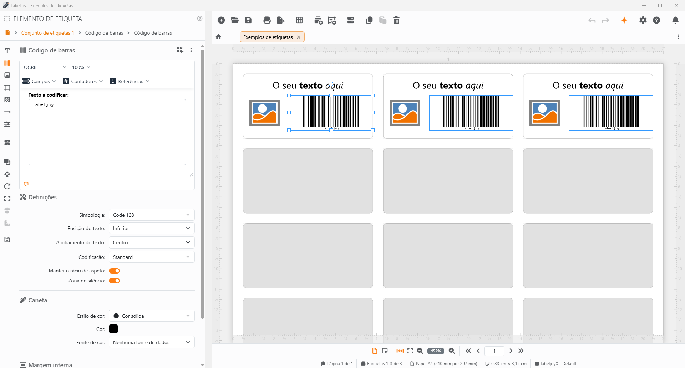Click the zoom out magnifier
Viewport: 685px width, 368px height.
[x=420, y=351]
